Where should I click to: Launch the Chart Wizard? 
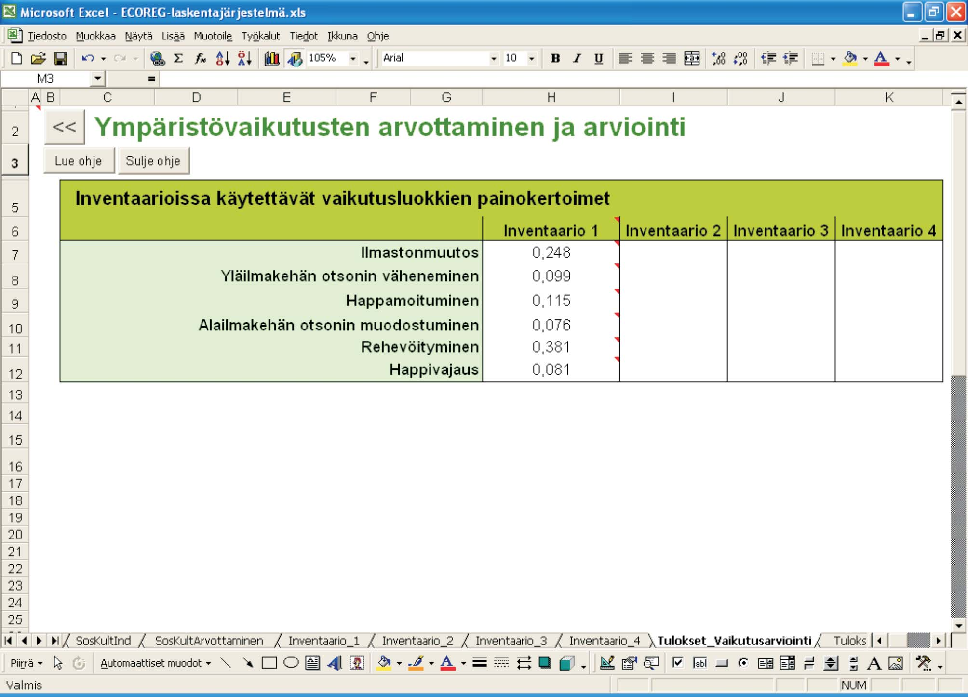272,58
